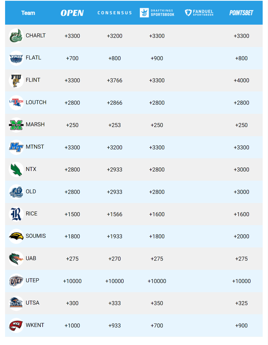Open the FIU Panthers team icon
The width and height of the screenshot is (268, 345).
pos(16,80)
